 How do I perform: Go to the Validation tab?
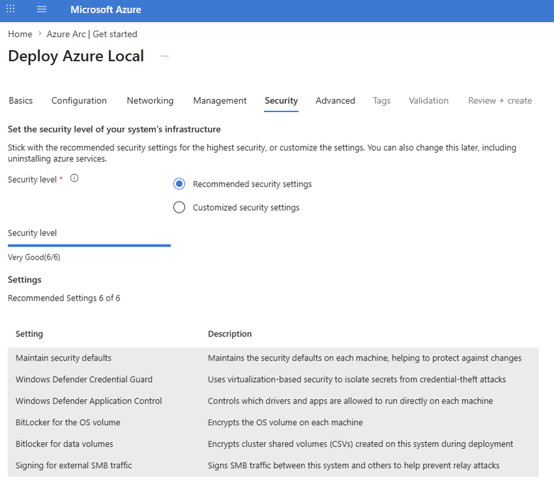[x=429, y=100]
